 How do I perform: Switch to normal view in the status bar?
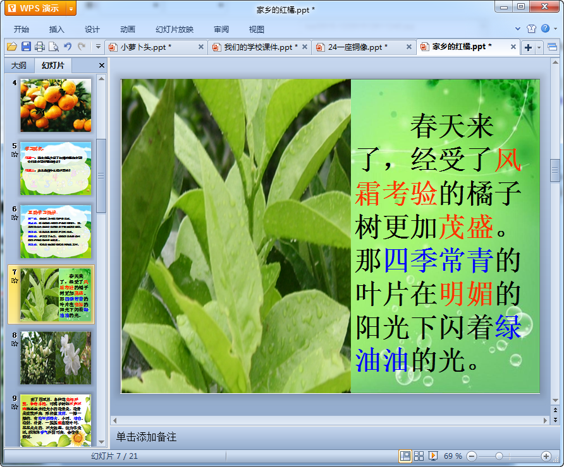click(x=405, y=456)
